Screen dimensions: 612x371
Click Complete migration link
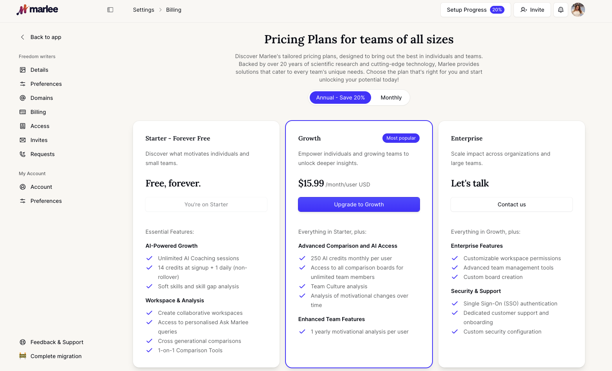point(56,356)
